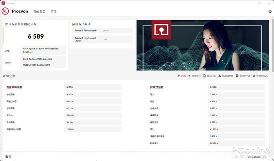The height and width of the screenshot is (161, 274).
Task: Click the 导入 row label
Action: tap(152, 94)
